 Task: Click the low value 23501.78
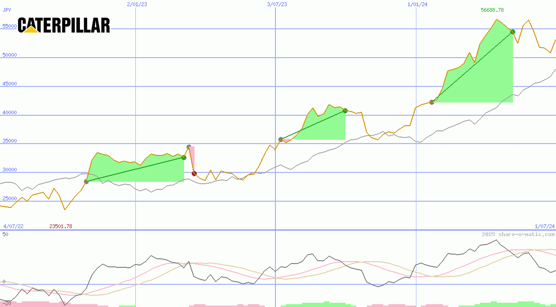[61, 226]
